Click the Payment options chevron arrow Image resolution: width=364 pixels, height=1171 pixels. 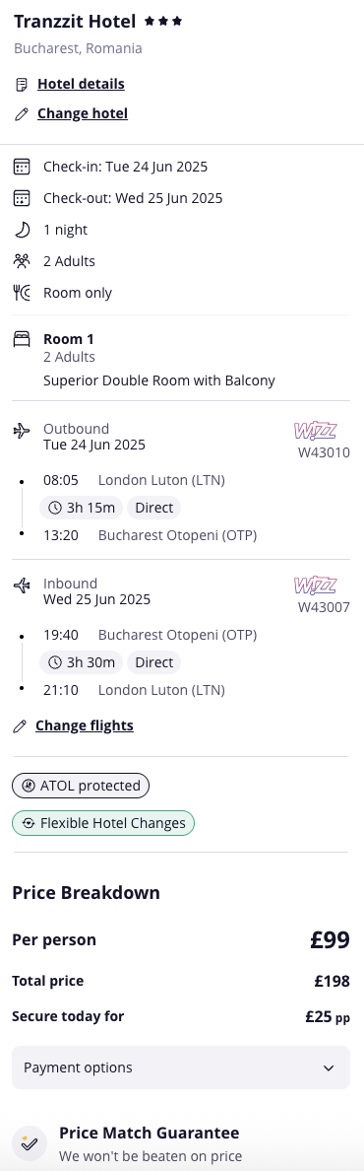[329, 1068]
